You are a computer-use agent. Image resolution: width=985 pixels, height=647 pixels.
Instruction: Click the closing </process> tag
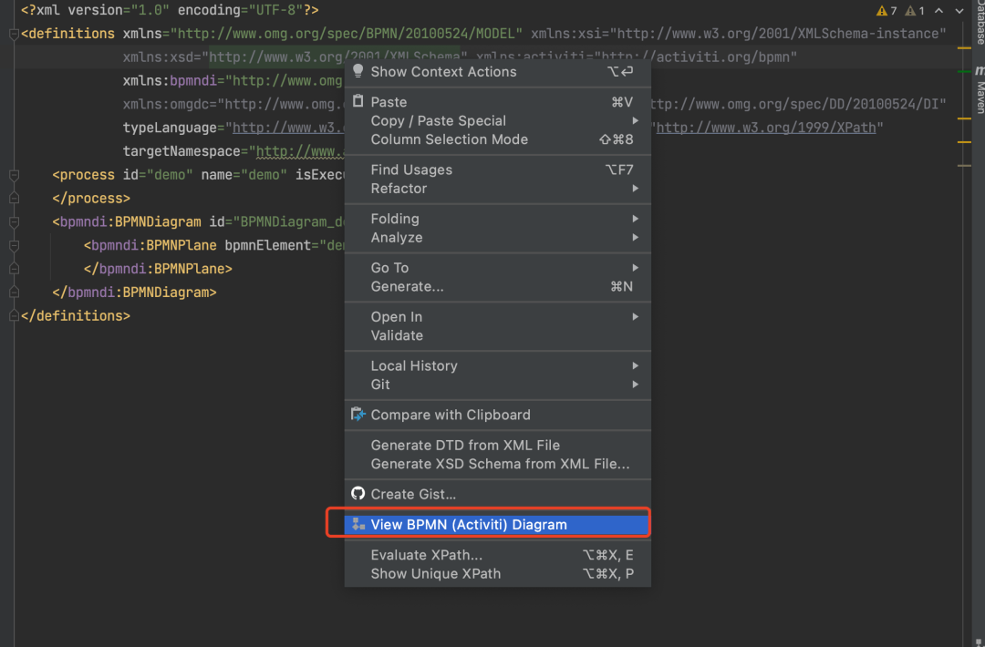click(x=91, y=199)
